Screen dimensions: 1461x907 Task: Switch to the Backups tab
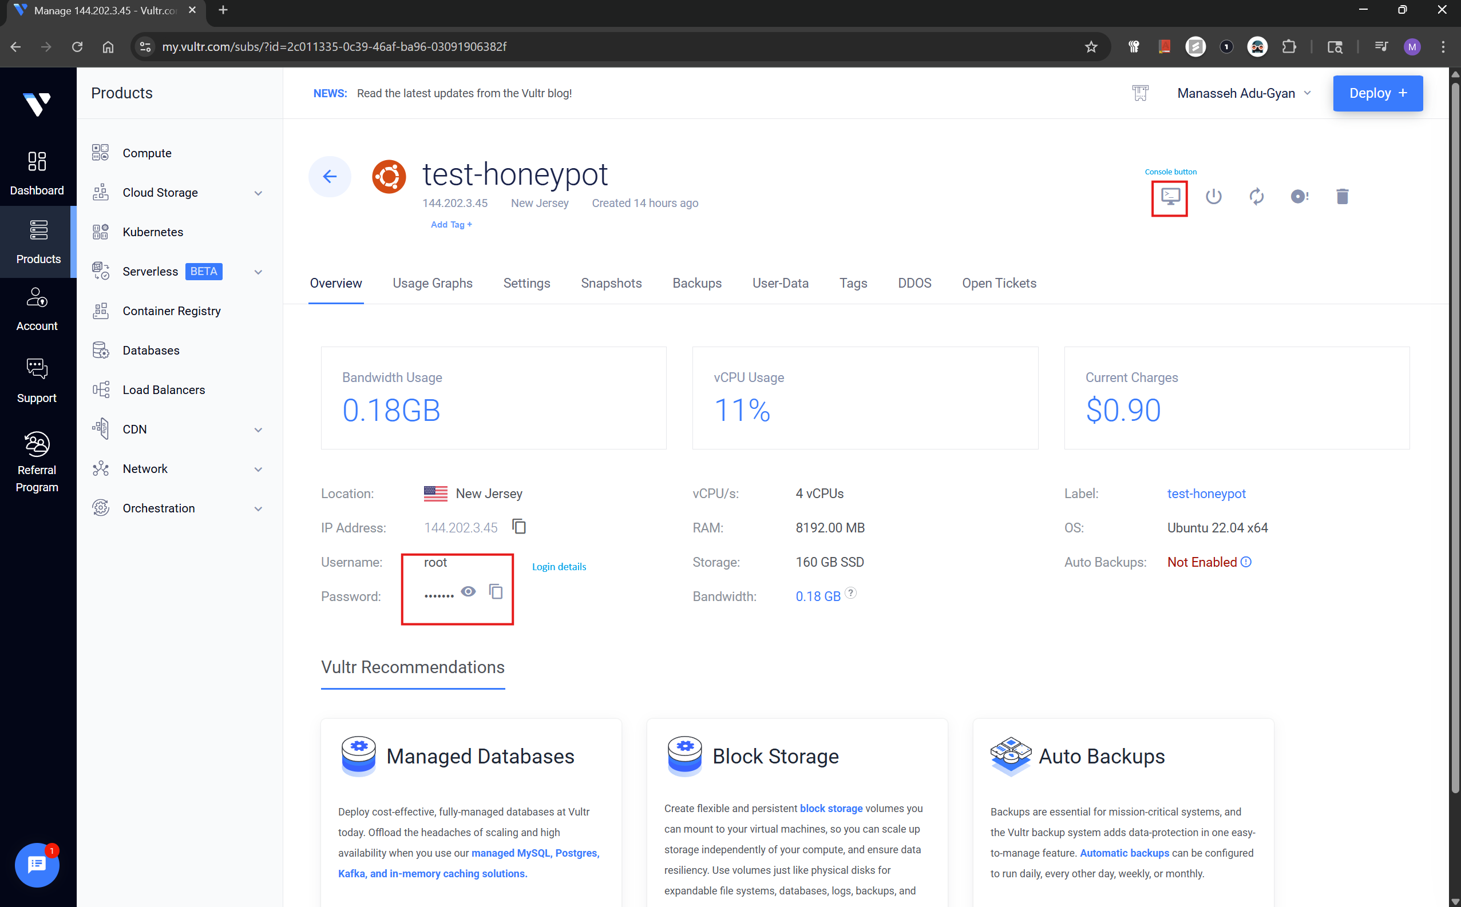[697, 283]
